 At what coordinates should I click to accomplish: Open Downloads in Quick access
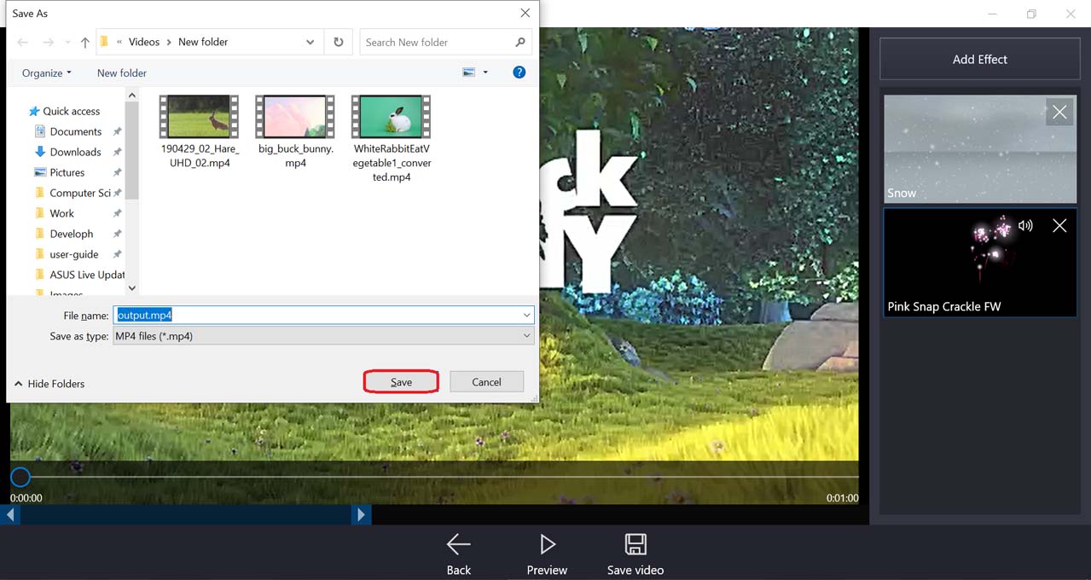[x=75, y=152]
